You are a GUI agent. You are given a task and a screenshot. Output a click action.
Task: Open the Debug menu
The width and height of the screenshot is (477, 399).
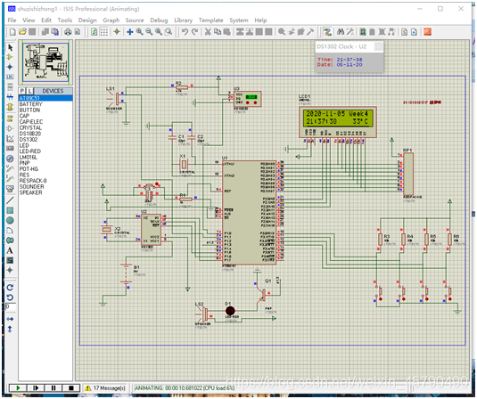pos(159,20)
